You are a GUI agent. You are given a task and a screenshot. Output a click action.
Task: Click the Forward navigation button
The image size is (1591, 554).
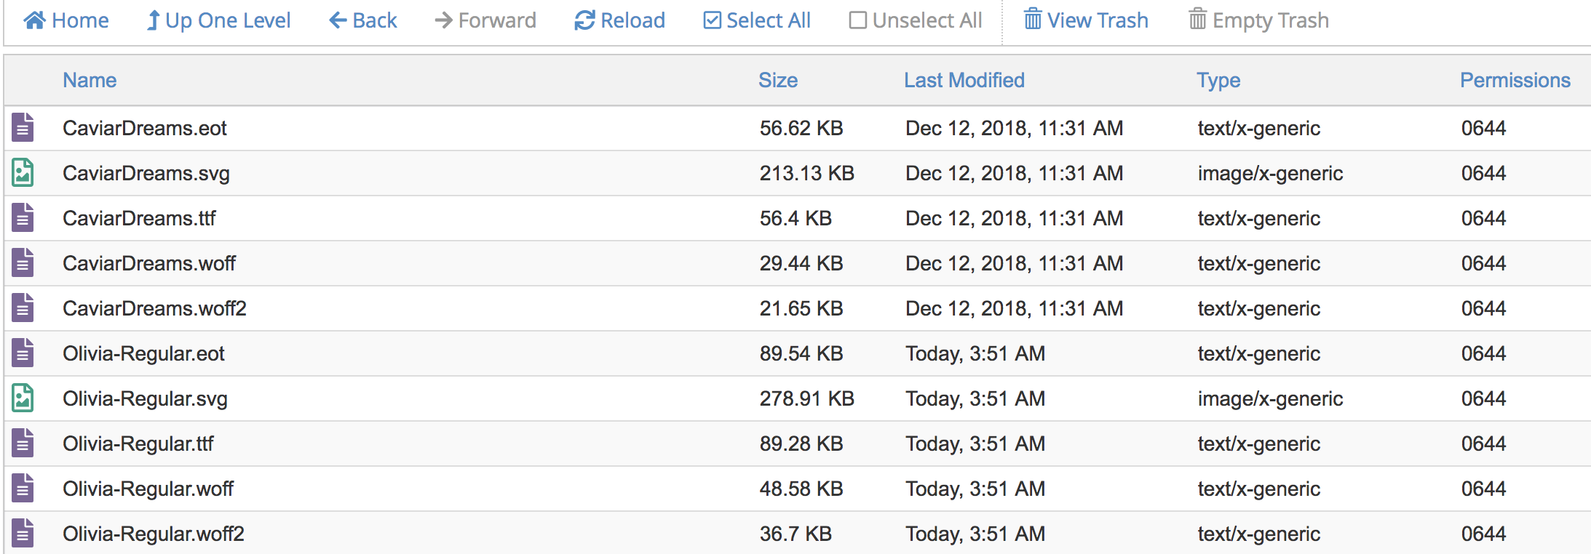tap(485, 20)
